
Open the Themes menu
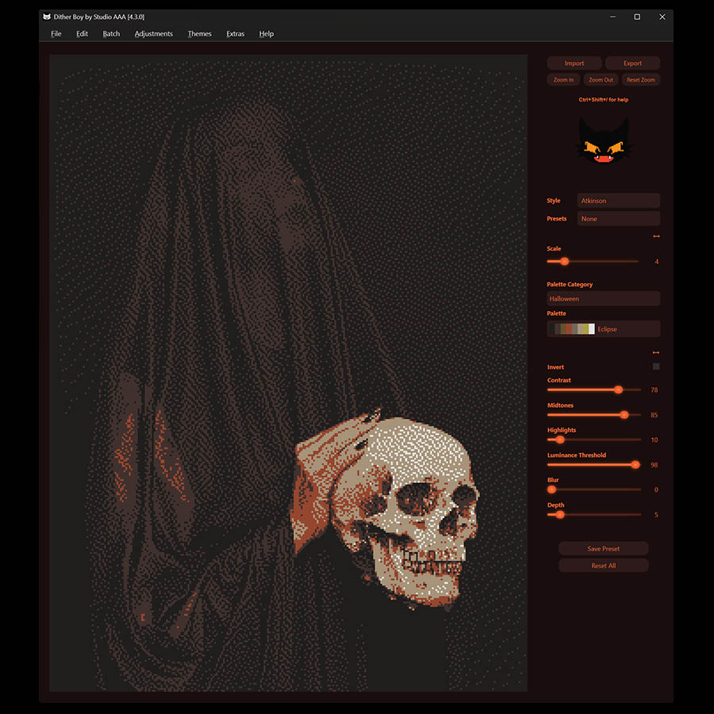pyautogui.click(x=199, y=34)
